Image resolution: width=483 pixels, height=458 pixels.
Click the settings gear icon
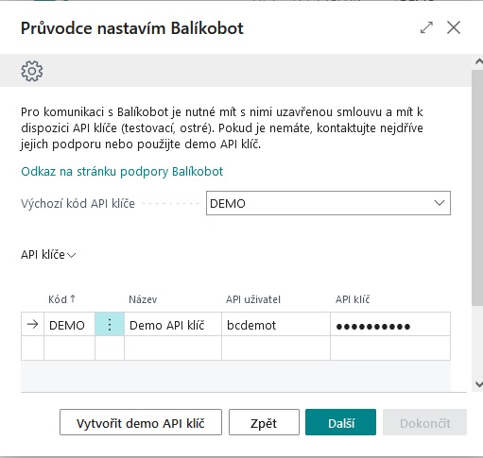pyautogui.click(x=32, y=71)
